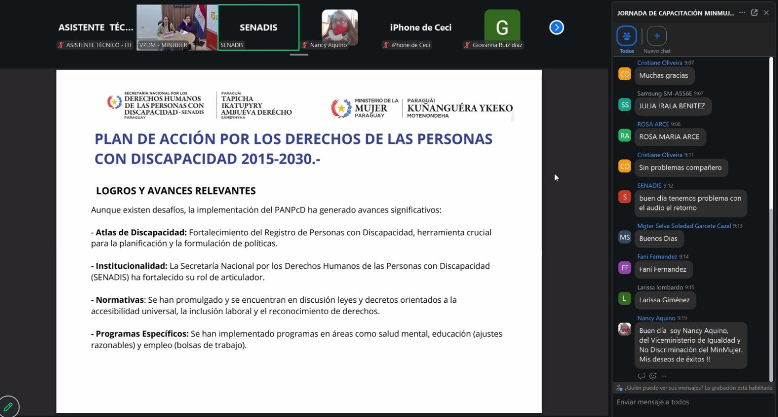Open more actions for Nancy Aquino's message
Viewport: 778px width, 417px height.
664,376
